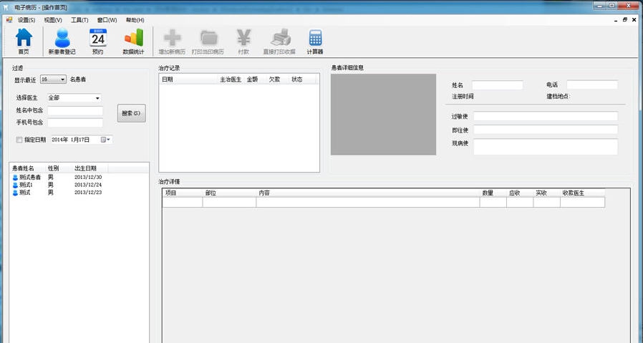Focus the 即往使 past history field

coord(546,130)
